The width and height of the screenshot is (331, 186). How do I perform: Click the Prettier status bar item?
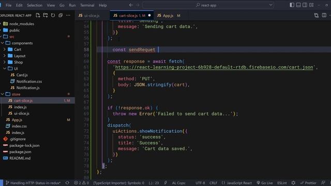tap(308, 183)
